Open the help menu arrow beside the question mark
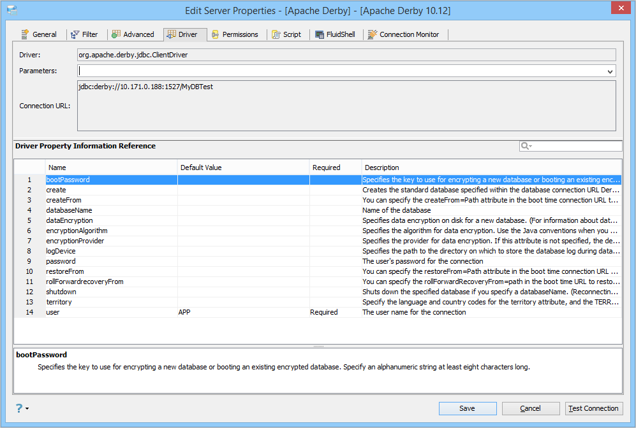 tap(27, 408)
